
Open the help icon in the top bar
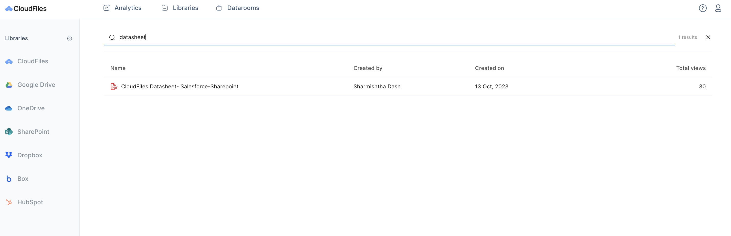703,8
